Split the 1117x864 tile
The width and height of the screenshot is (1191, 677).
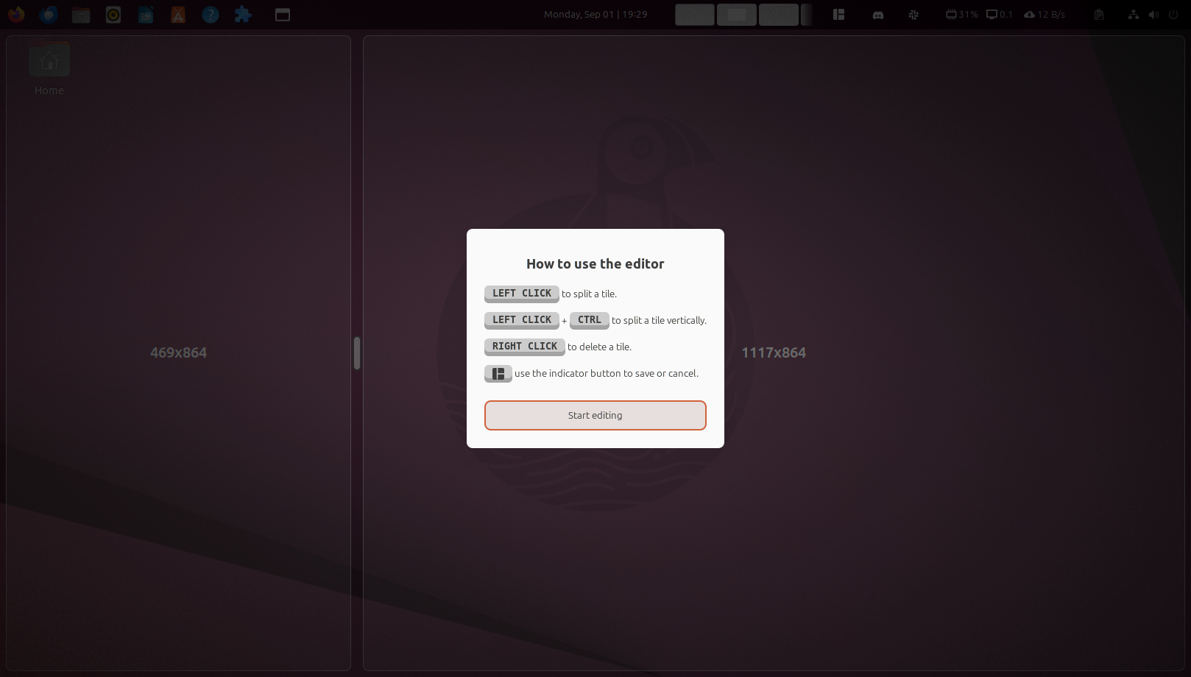click(x=774, y=352)
